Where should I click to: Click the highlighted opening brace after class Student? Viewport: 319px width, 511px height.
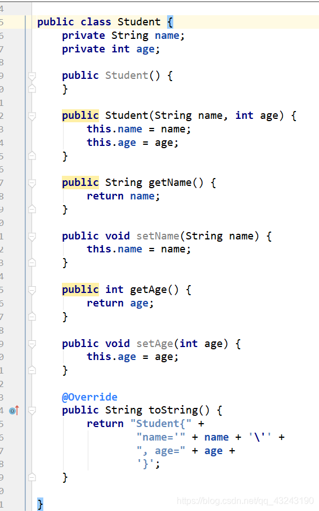pos(170,22)
